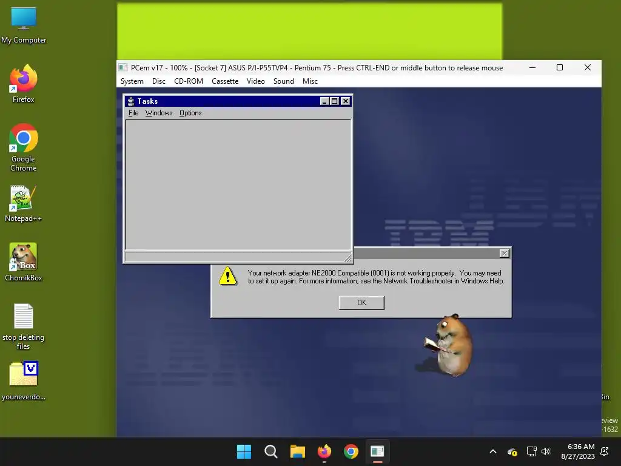
Task: Open PCem Video menu
Action: coord(255,81)
